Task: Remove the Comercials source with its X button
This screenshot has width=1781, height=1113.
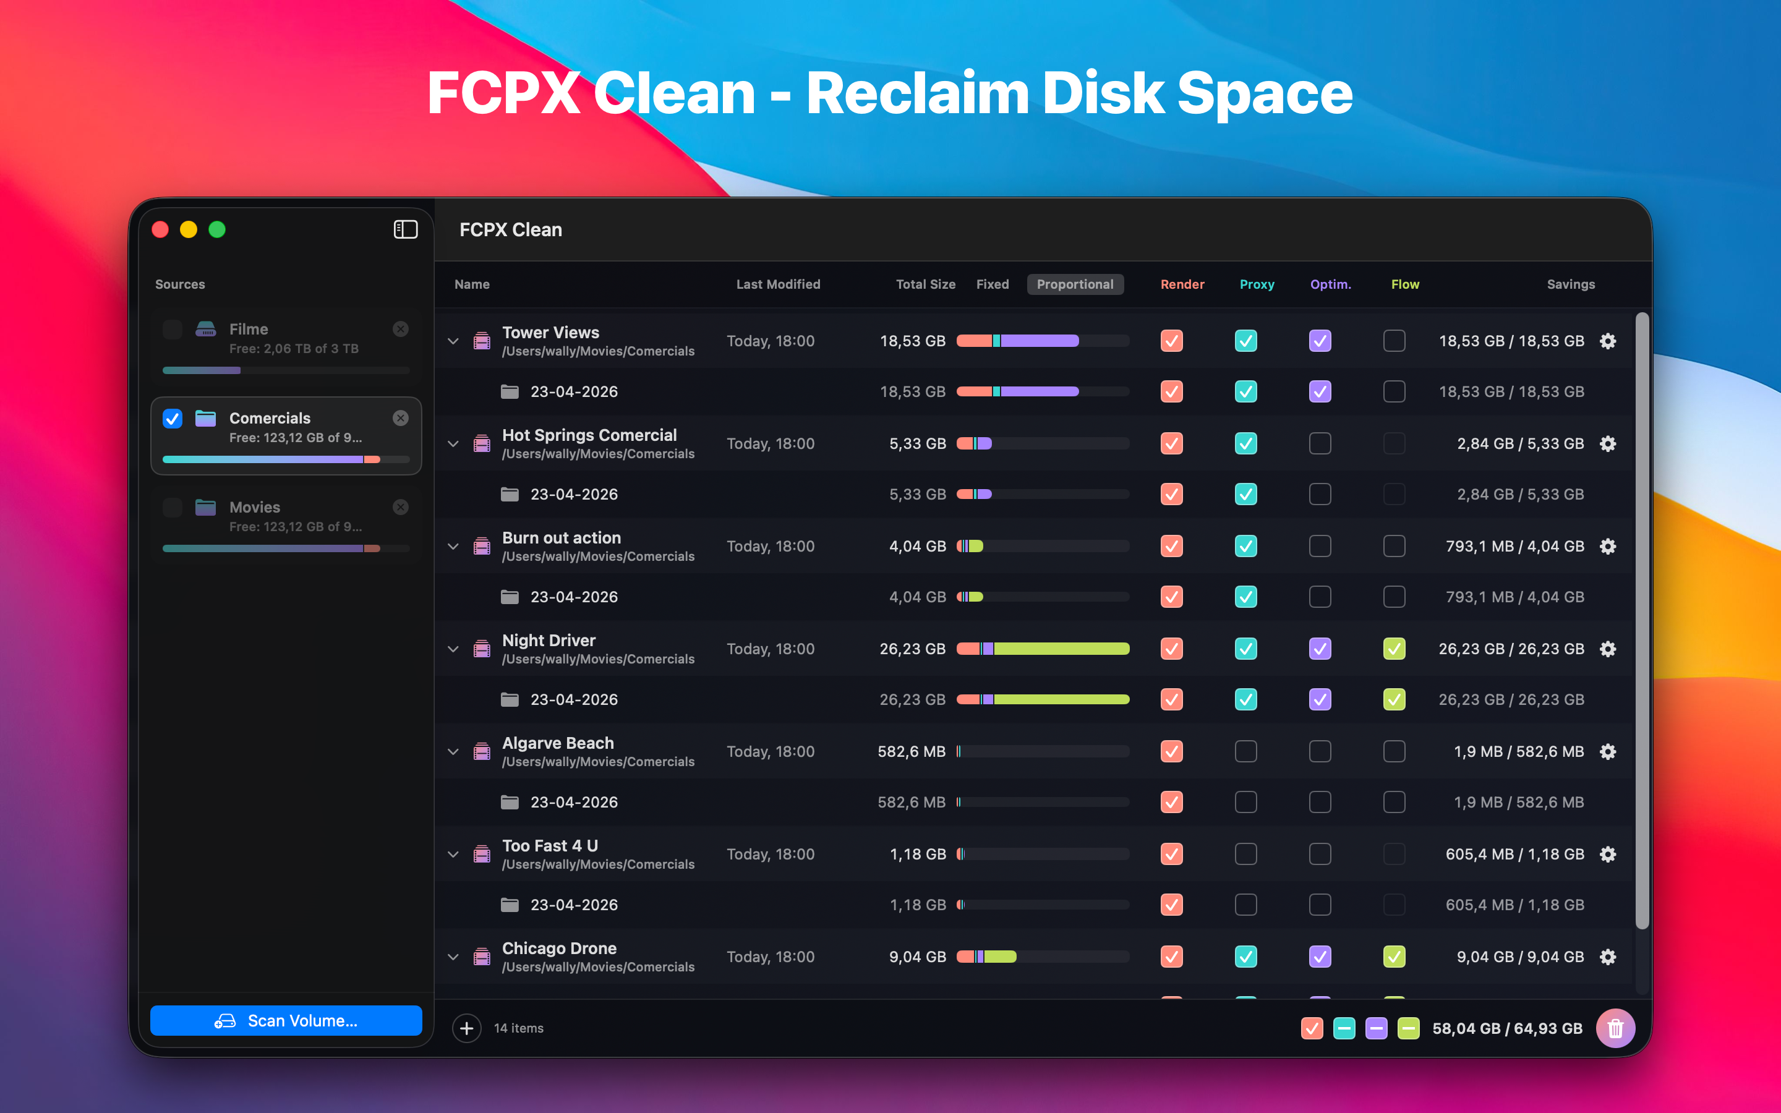Action: tap(400, 418)
